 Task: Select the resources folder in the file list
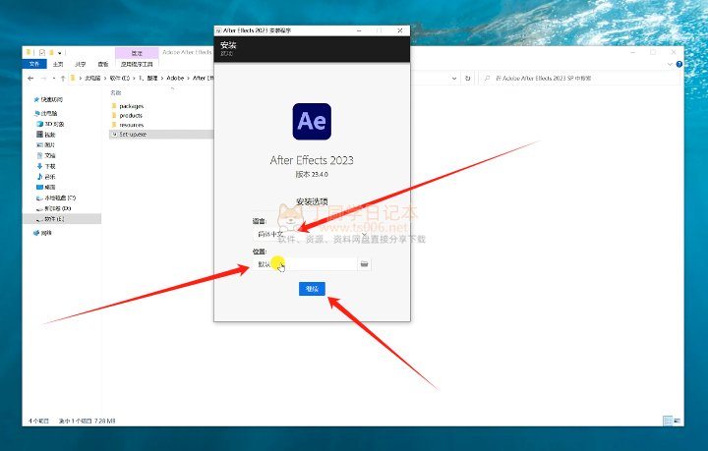[132, 125]
